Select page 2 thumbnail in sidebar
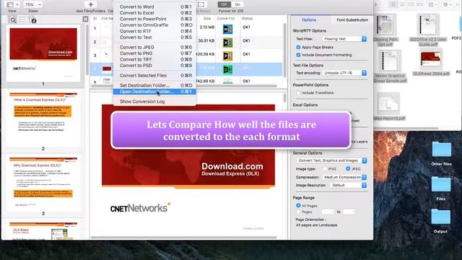462x260 pixels. pos(43,119)
